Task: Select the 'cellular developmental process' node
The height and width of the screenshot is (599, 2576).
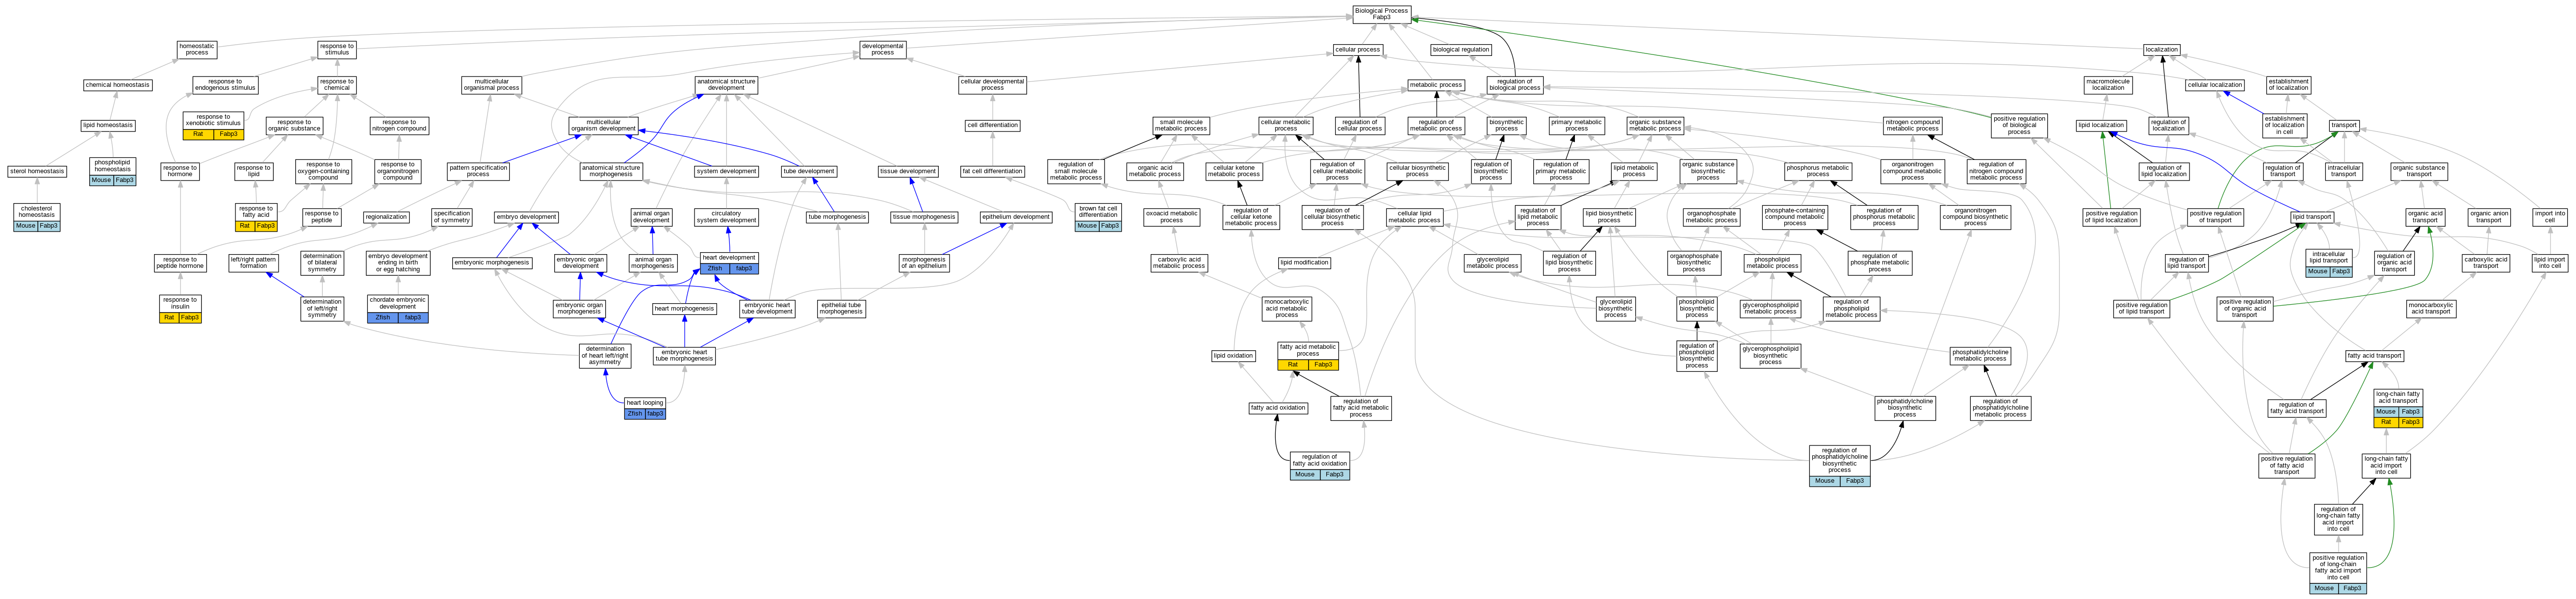Action: (992, 85)
